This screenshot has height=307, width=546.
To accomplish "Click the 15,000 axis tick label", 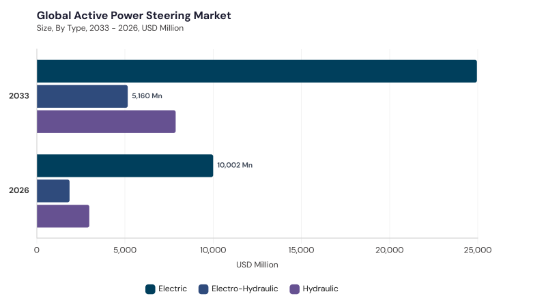I will click(301, 250).
